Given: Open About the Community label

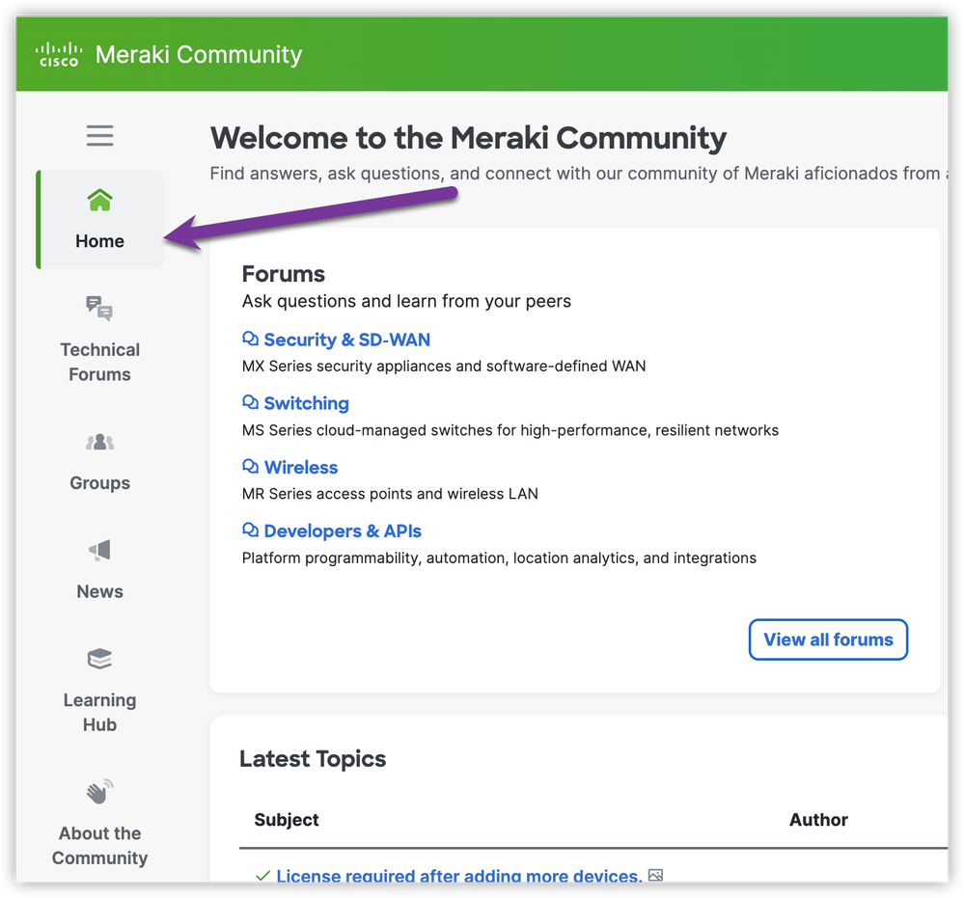Looking at the screenshot, I should (99, 846).
